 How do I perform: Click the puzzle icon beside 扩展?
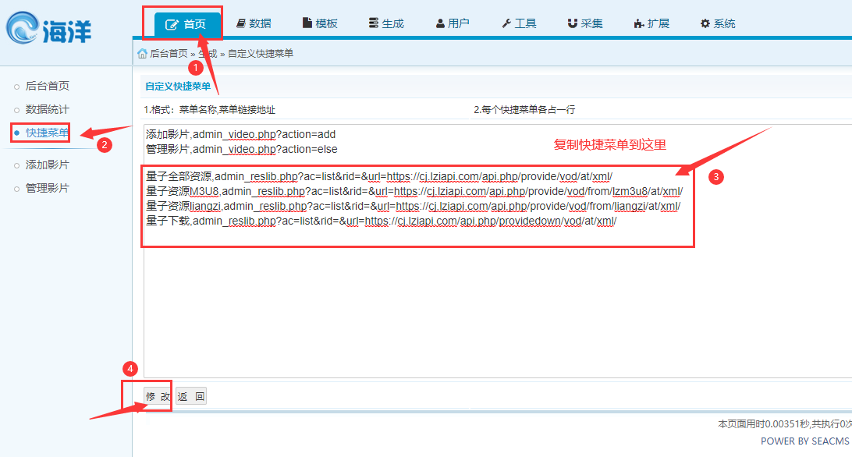click(639, 23)
